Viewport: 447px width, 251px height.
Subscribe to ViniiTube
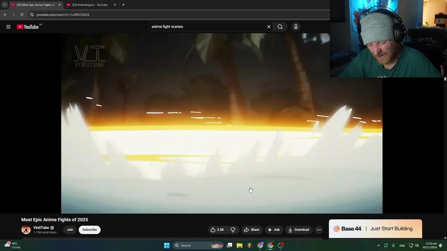pyautogui.click(x=89, y=230)
